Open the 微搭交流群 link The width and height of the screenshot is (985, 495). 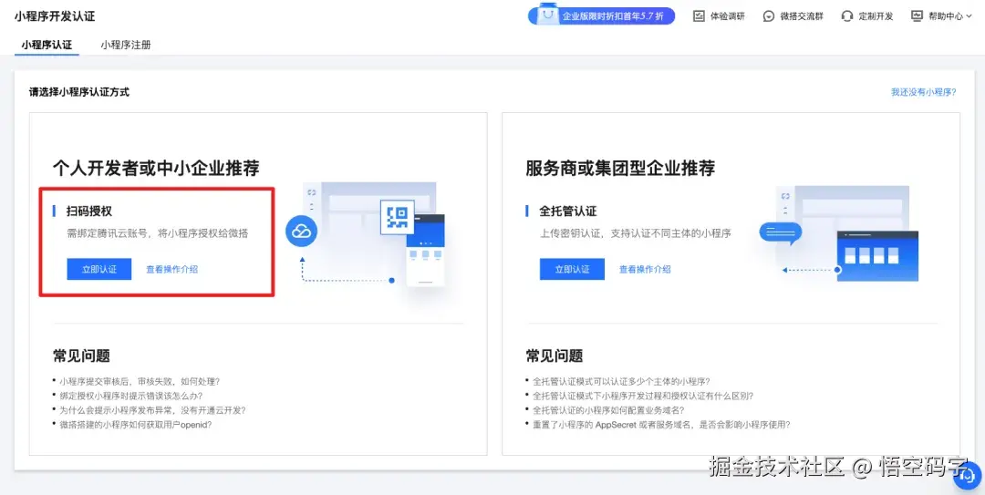802,16
